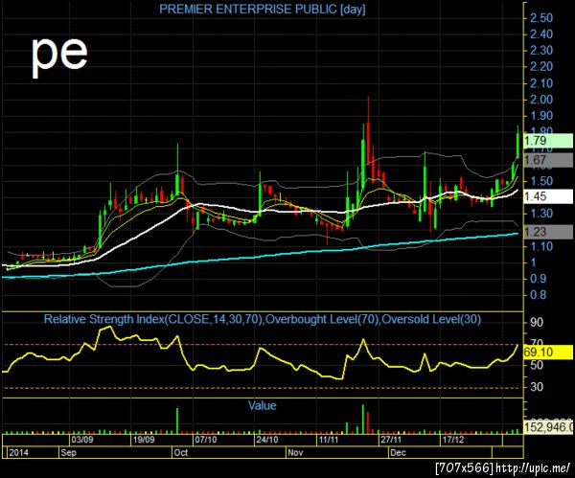
Task: Click the Oct month label
Action: [x=181, y=452]
